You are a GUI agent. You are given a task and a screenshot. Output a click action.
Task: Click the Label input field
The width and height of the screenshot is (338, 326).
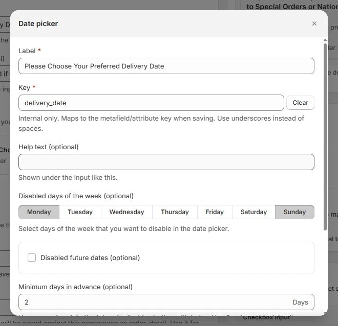(x=166, y=66)
